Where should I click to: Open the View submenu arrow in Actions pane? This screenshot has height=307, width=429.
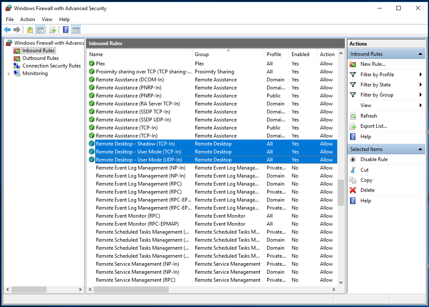[421, 105]
